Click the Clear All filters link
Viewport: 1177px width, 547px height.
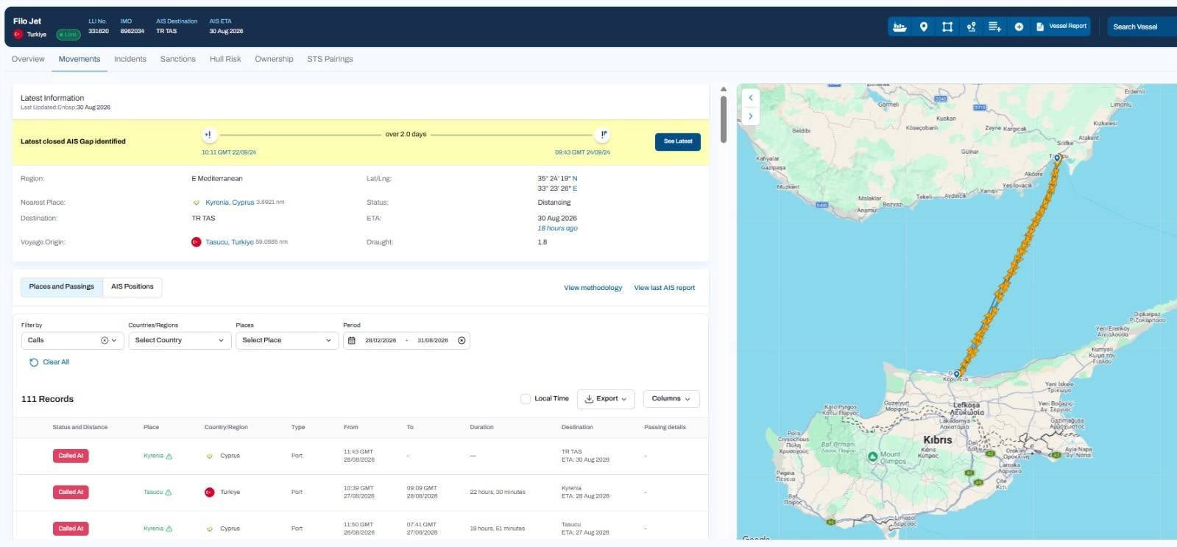(x=49, y=362)
